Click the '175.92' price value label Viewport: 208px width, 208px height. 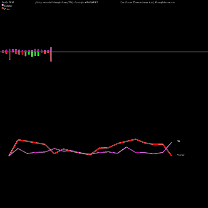(180, 155)
